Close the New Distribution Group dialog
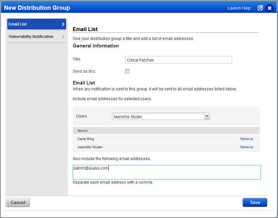278x218 pixels. [269, 8]
